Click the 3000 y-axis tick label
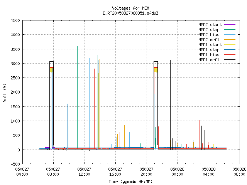The height and width of the screenshot is (185, 247). click(15, 64)
